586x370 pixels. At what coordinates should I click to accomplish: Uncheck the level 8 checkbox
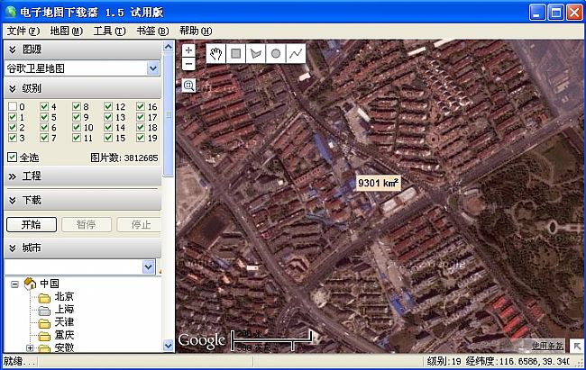point(77,107)
